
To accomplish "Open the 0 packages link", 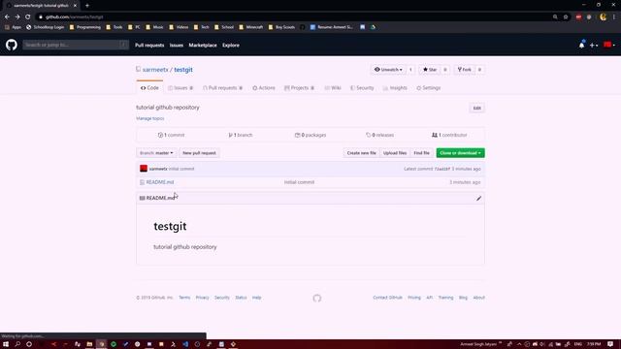I will 310,135.
